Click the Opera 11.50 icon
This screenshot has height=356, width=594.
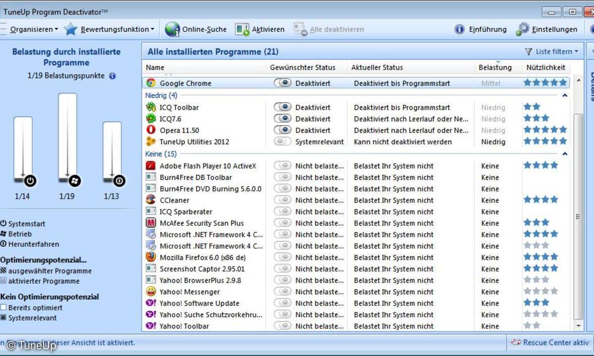point(151,130)
